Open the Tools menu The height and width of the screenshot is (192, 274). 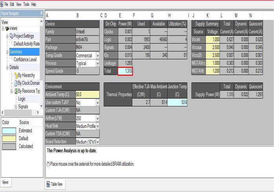tap(26, 4)
